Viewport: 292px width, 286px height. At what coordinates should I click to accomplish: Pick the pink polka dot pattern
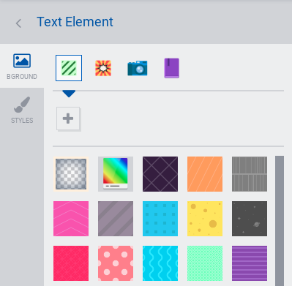click(116, 263)
